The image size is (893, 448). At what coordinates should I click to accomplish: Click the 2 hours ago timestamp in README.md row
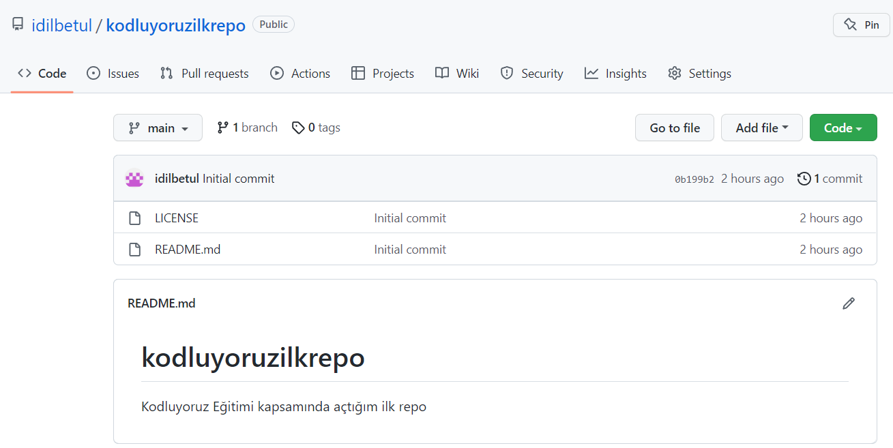pyautogui.click(x=831, y=250)
